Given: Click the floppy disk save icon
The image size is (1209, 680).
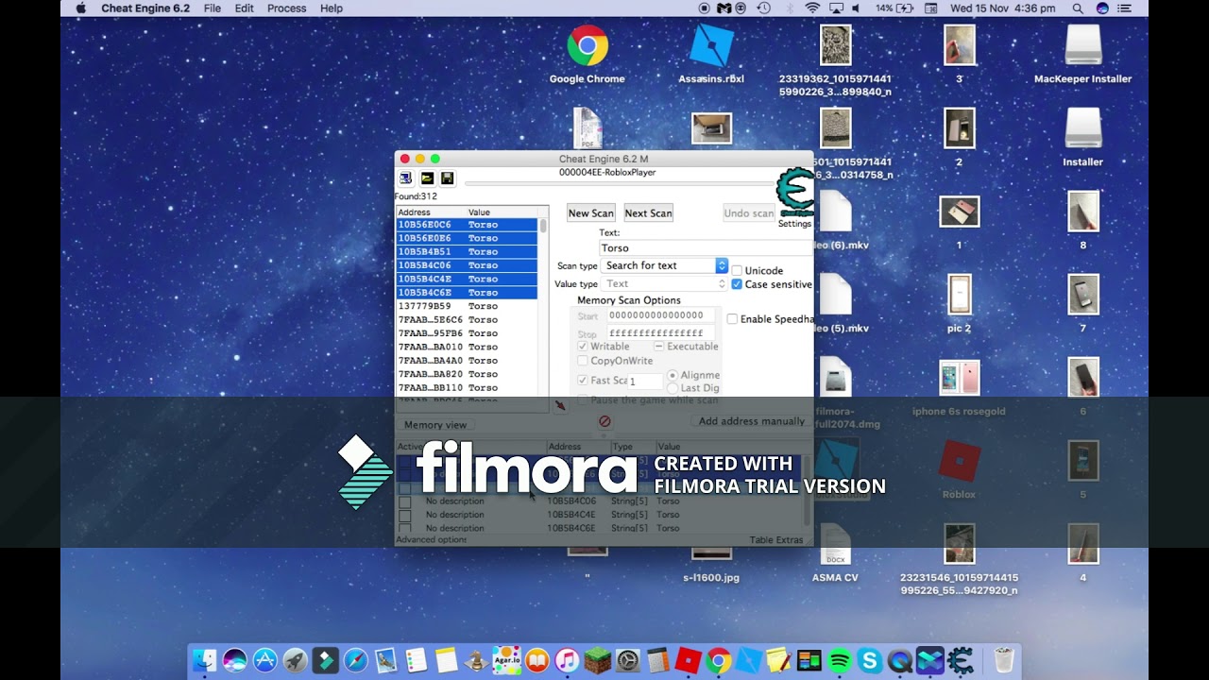Looking at the screenshot, I should (x=447, y=178).
